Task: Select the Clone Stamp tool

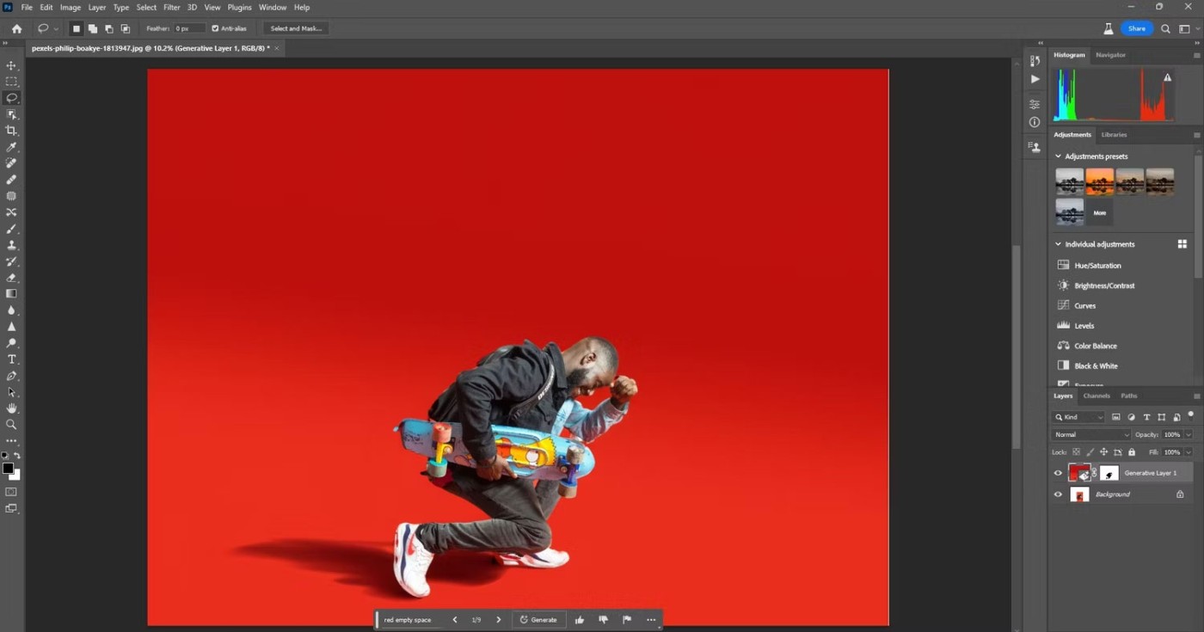Action: click(11, 245)
